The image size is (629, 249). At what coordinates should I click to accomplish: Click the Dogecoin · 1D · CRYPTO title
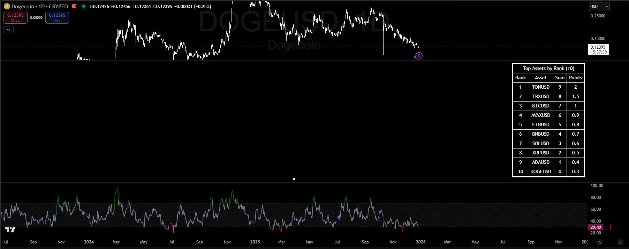tap(40, 6)
